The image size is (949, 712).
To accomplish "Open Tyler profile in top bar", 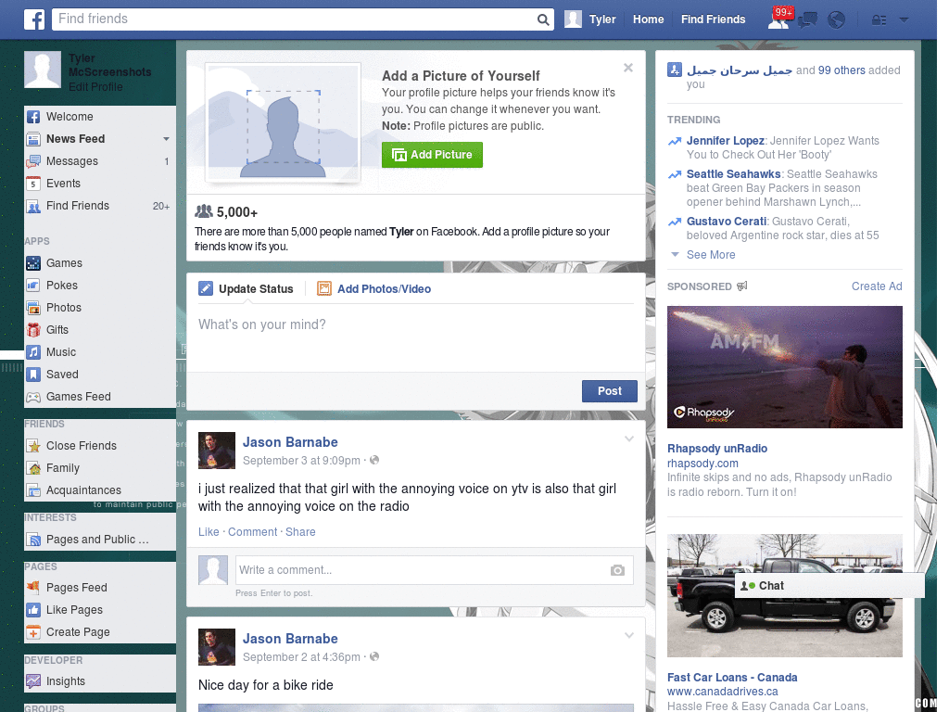I will click(590, 19).
